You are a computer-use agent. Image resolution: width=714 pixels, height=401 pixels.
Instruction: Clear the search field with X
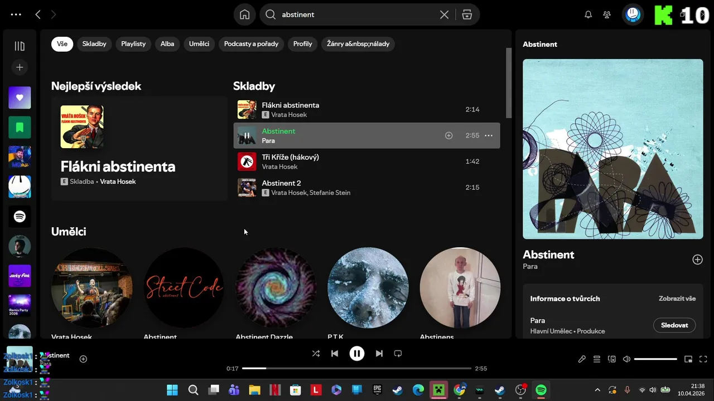[444, 14]
